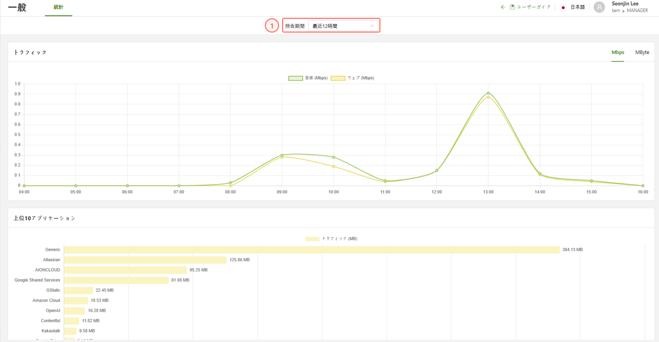Open the 照会期間 period dropdown
The width and height of the screenshot is (659, 342).
(x=343, y=26)
